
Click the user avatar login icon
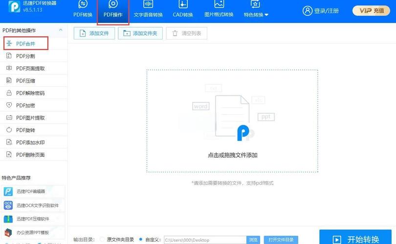tap(308, 11)
